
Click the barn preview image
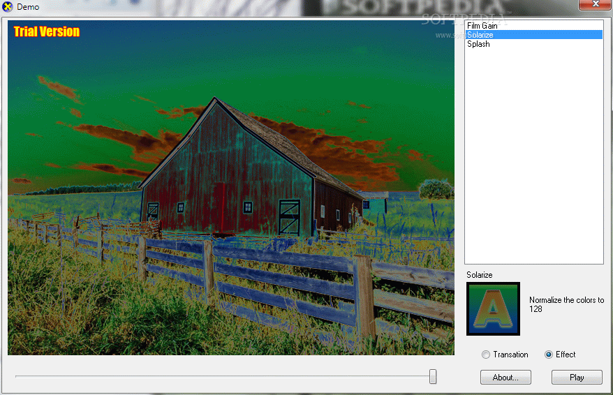click(x=231, y=188)
